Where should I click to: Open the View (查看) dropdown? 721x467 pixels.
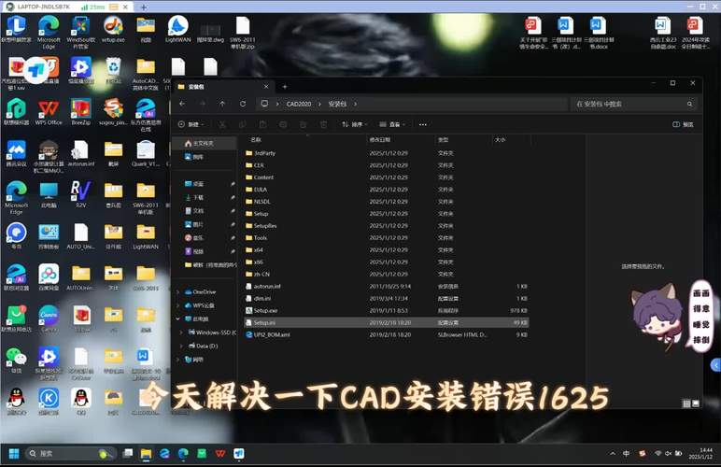point(392,124)
